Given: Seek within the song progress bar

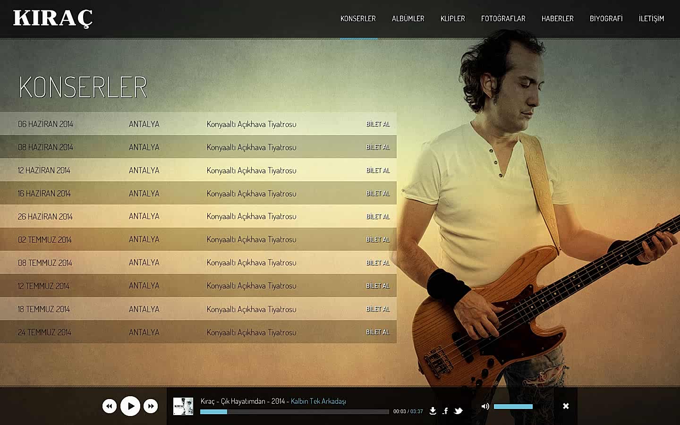Looking at the screenshot, I should (294, 412).
